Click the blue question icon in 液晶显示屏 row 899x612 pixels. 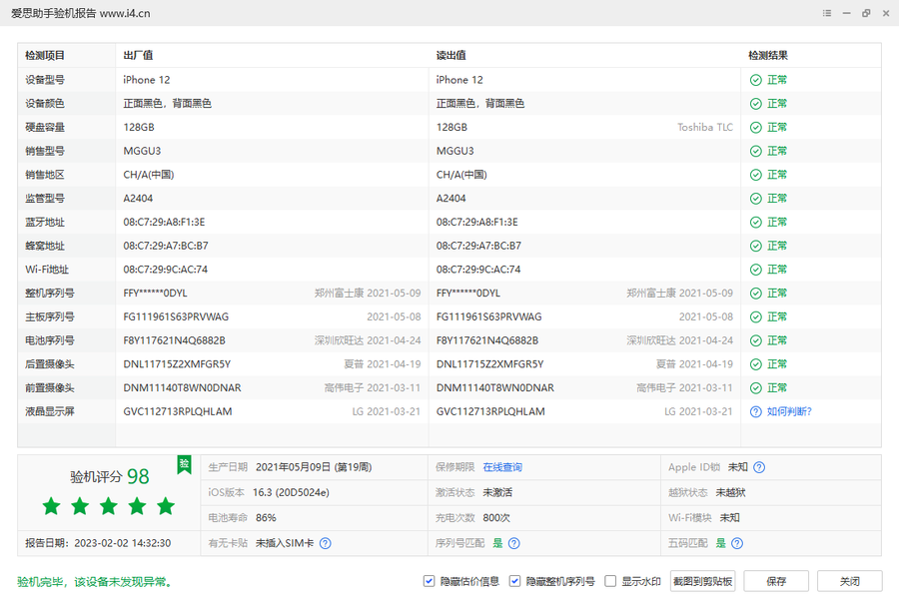(x=756, y=411)
